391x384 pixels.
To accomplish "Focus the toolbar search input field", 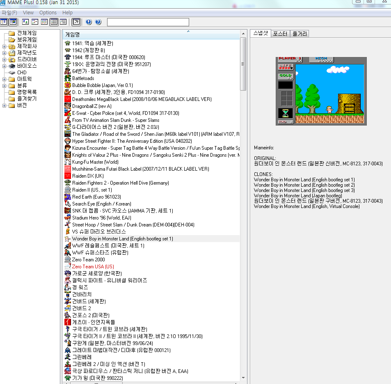I will click(x=148, y=22).
